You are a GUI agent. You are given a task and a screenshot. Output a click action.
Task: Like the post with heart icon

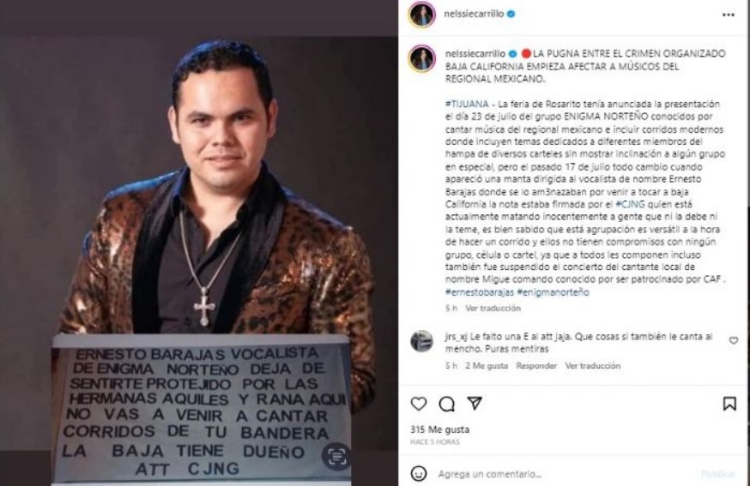(419, 404)
